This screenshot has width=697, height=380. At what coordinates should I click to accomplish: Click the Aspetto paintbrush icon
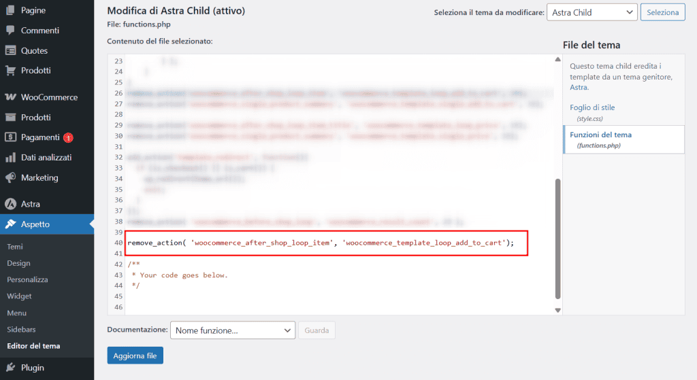(x=10, y=224)
